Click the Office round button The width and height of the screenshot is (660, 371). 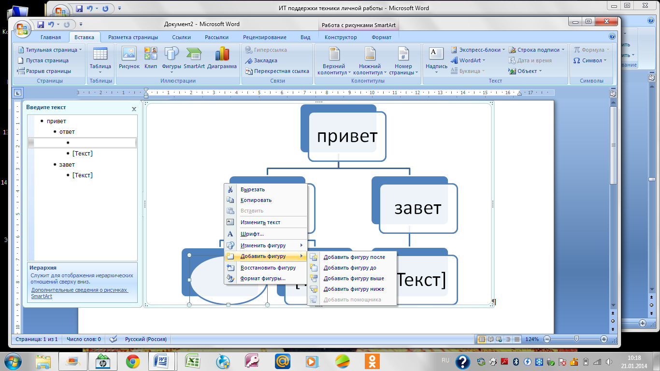click(22, 29)
